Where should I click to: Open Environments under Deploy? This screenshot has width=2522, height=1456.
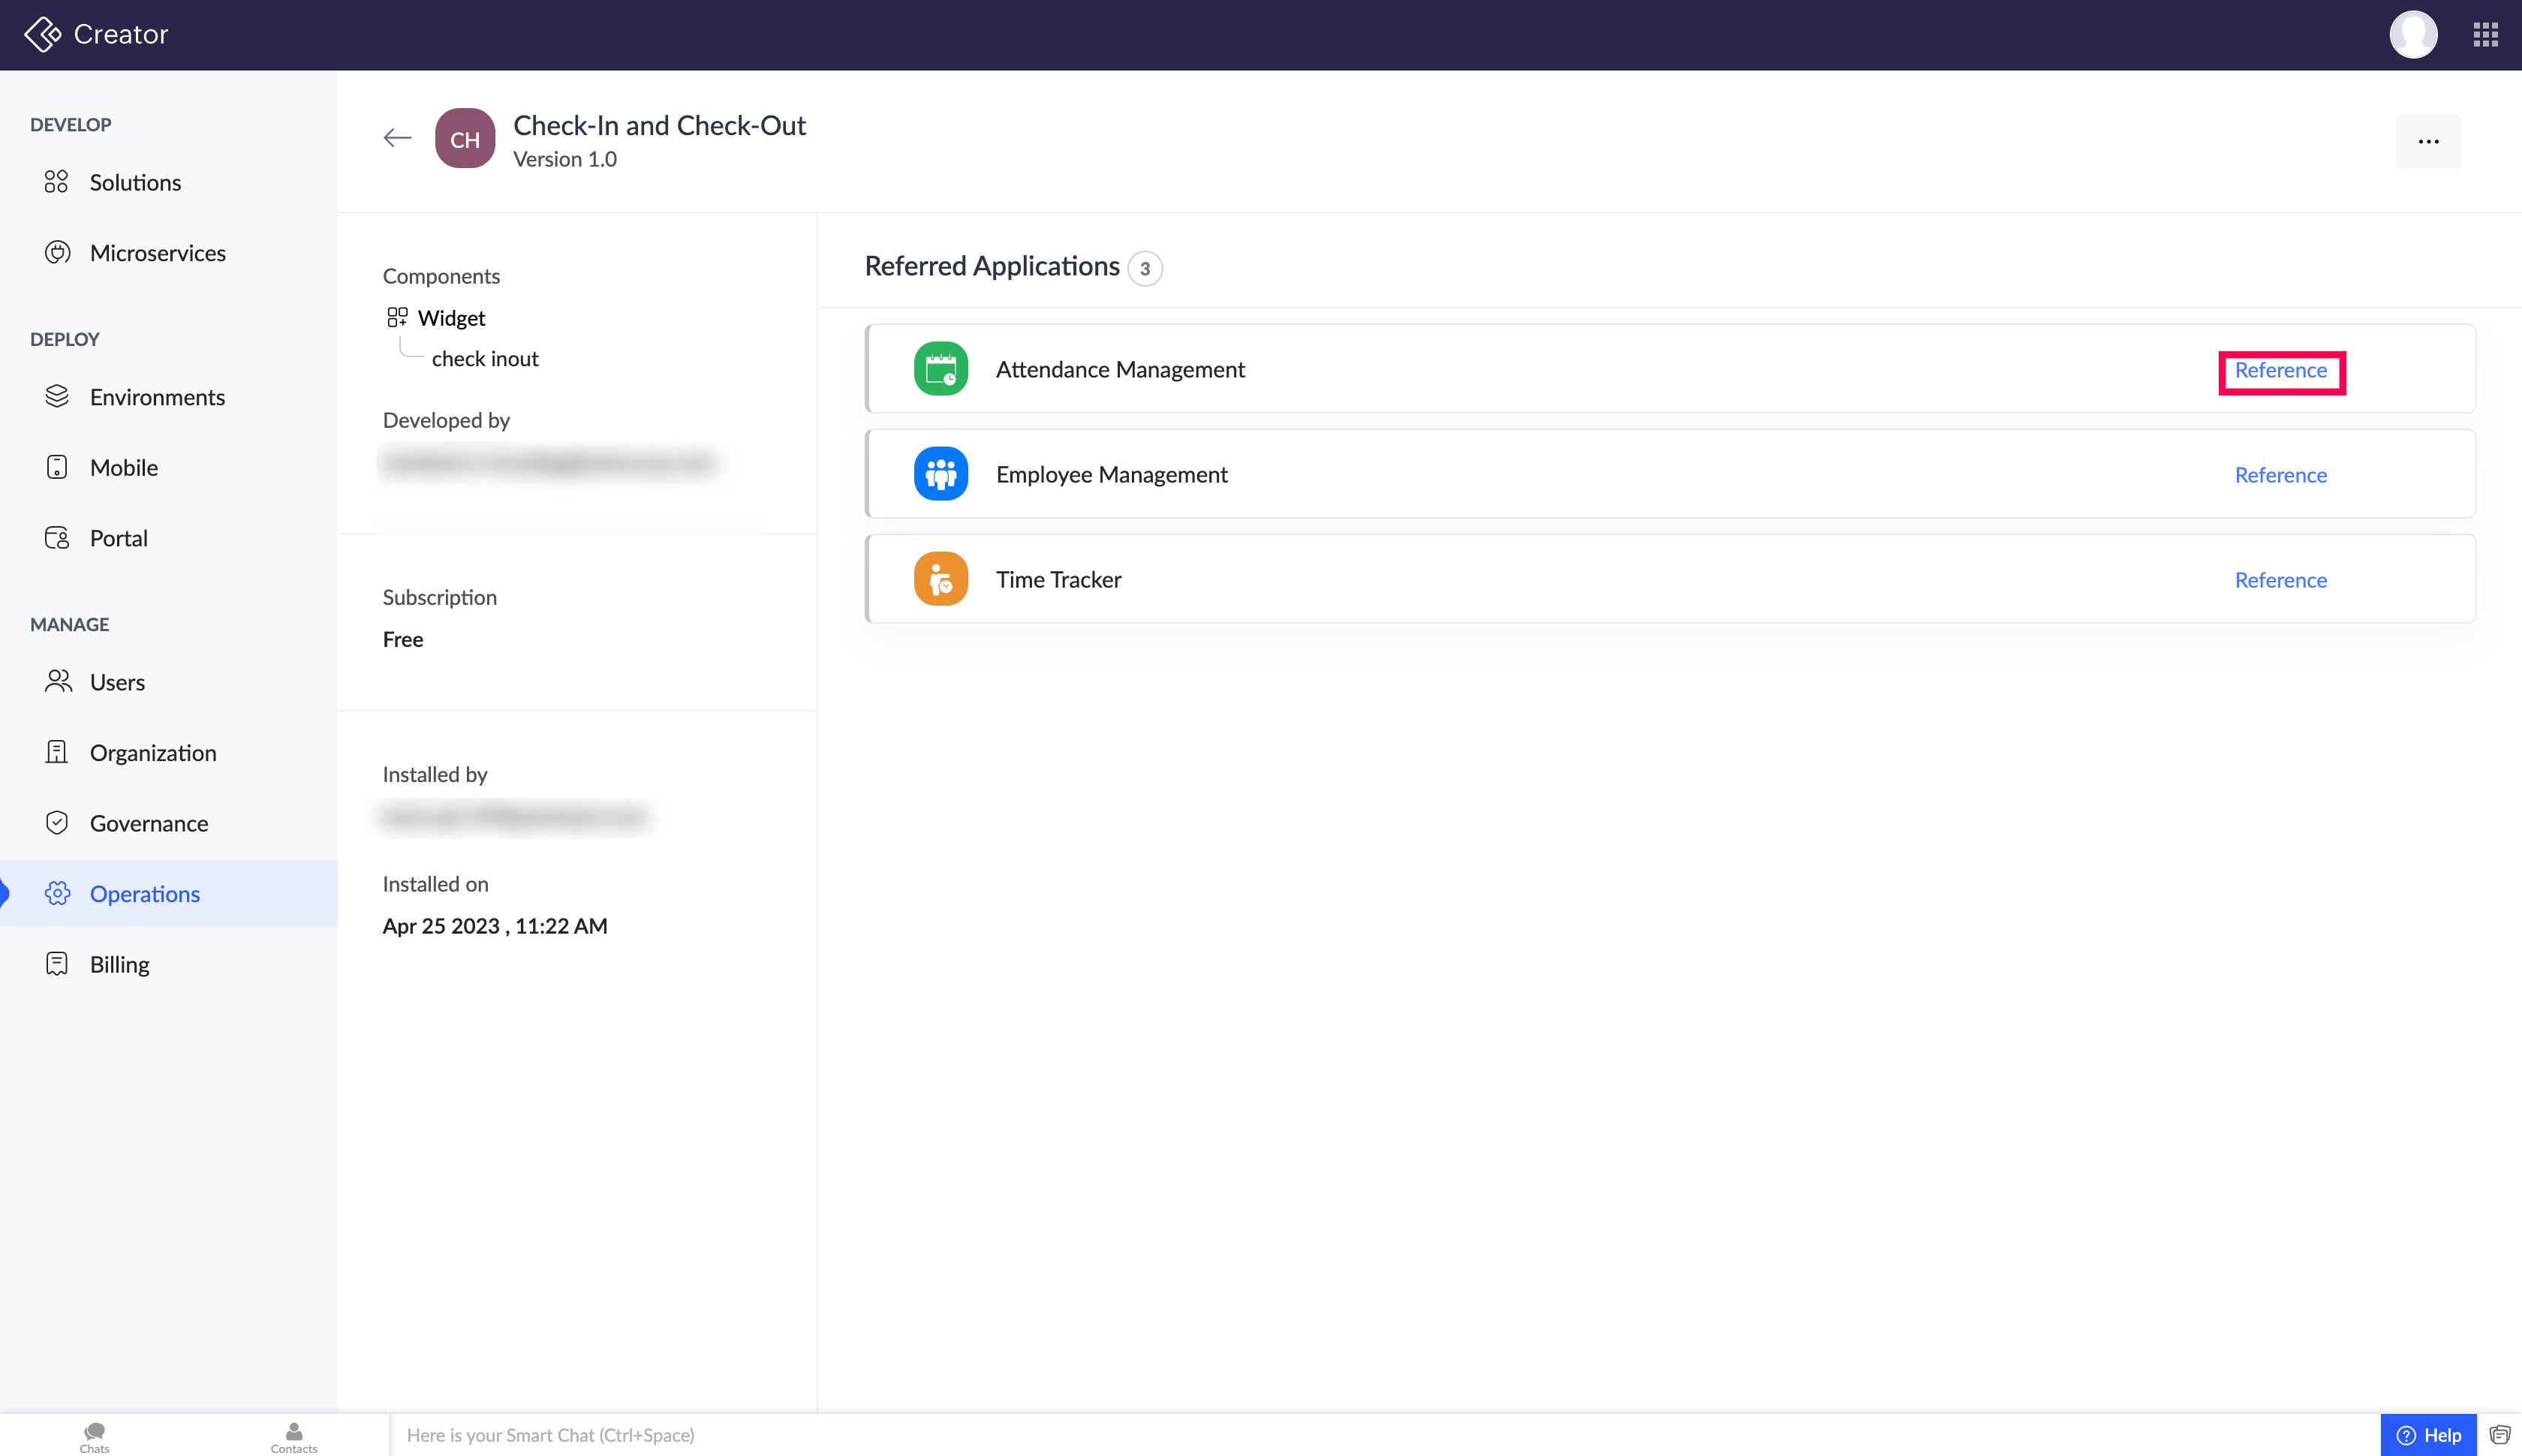157,397
